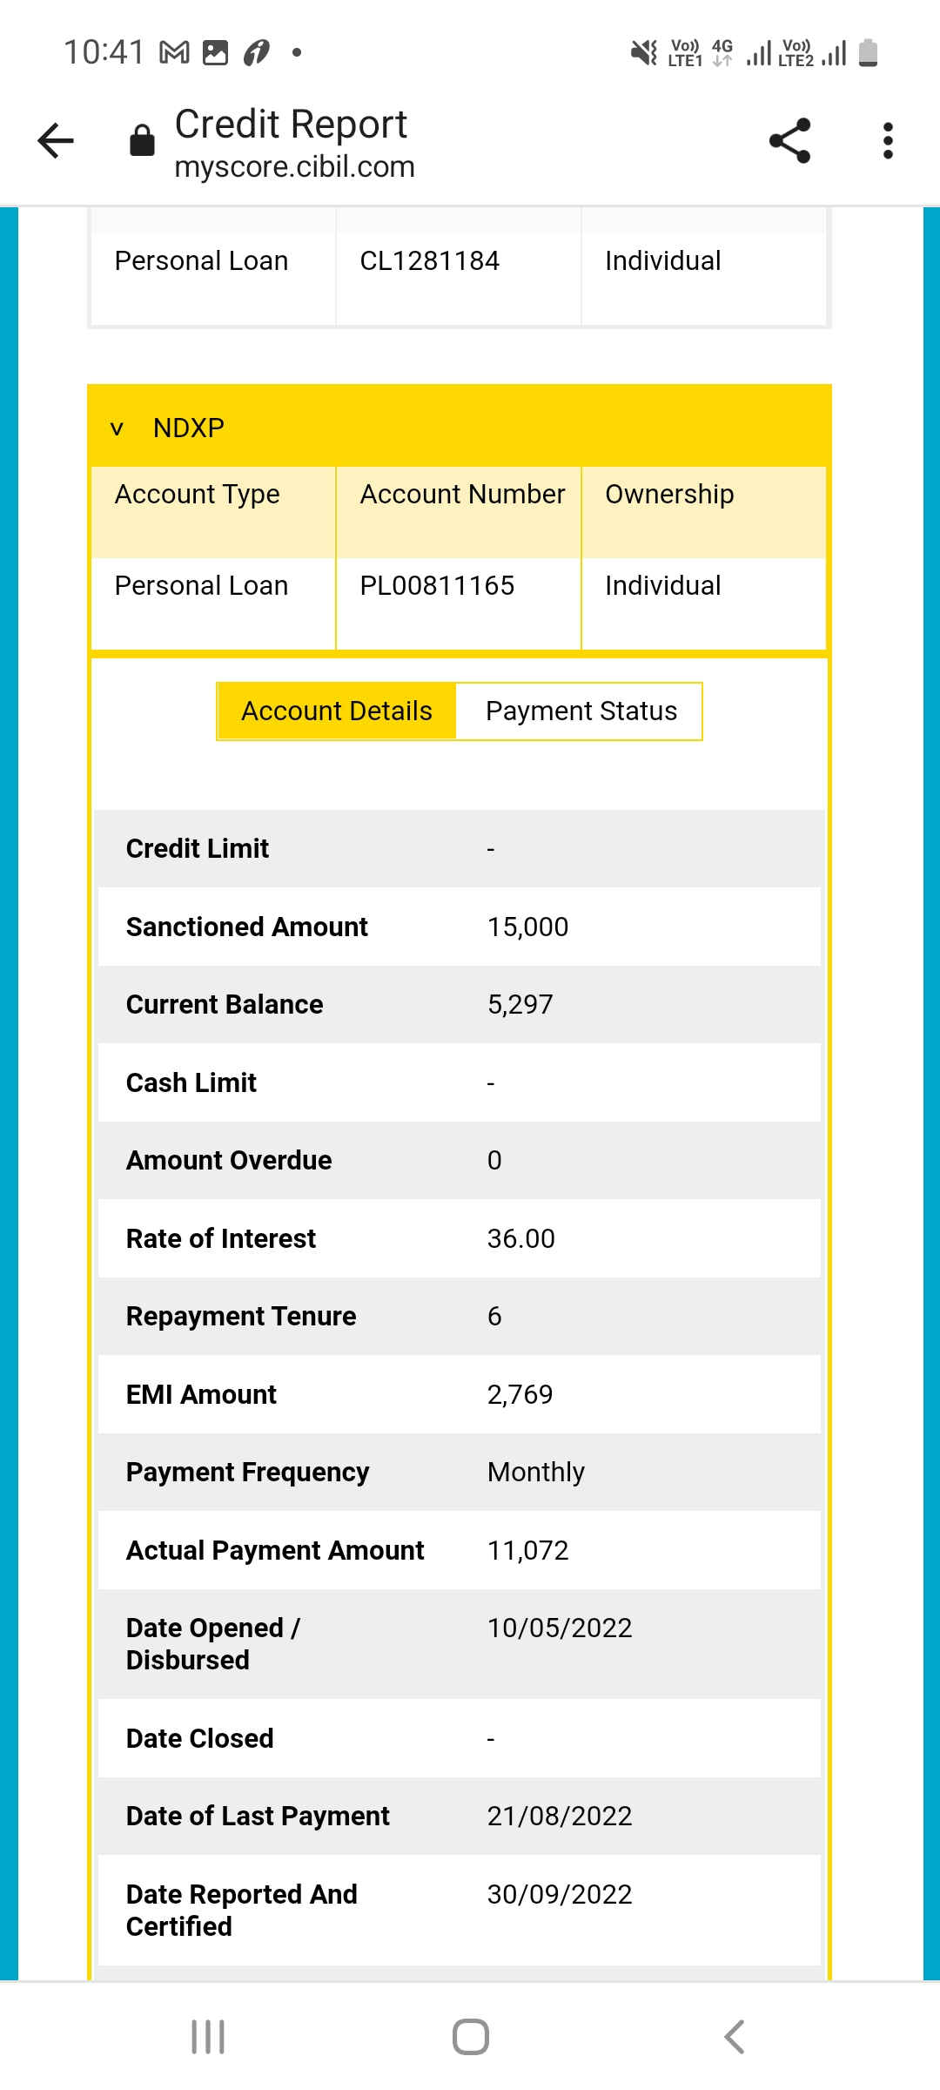Tap account number PL00811165
The width and height of the screenshot is (940, 2090).
(x=437, y=586)
